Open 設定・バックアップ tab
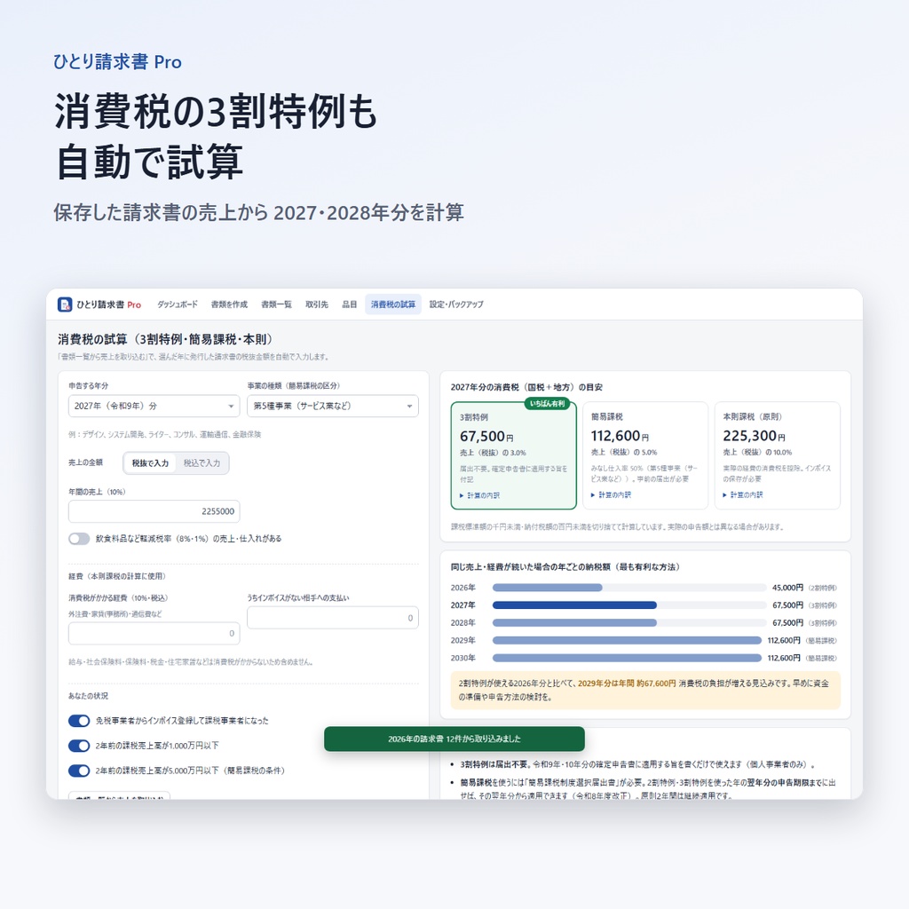The width and height of the screenshot is (909, 909). [456, 304]
